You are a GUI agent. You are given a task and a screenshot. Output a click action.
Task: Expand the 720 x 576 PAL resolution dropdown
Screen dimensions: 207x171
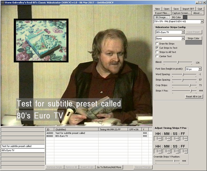202,21
